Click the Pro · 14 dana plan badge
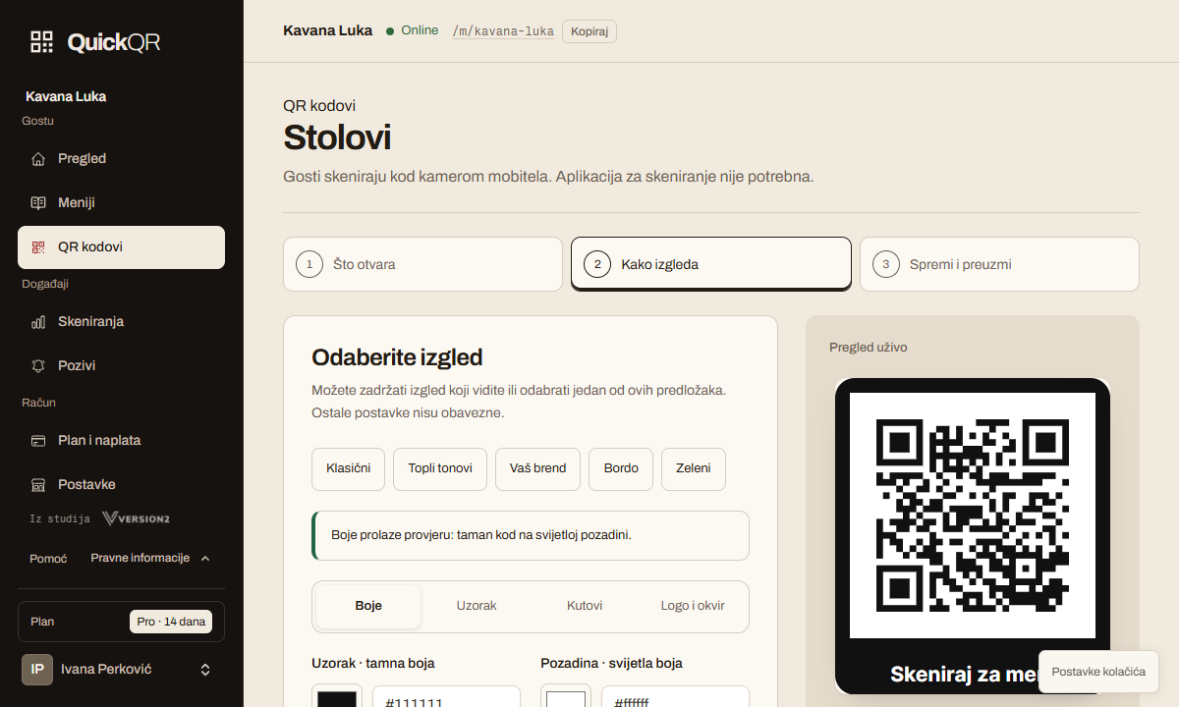1179x707 pixels. click(171, 622)
